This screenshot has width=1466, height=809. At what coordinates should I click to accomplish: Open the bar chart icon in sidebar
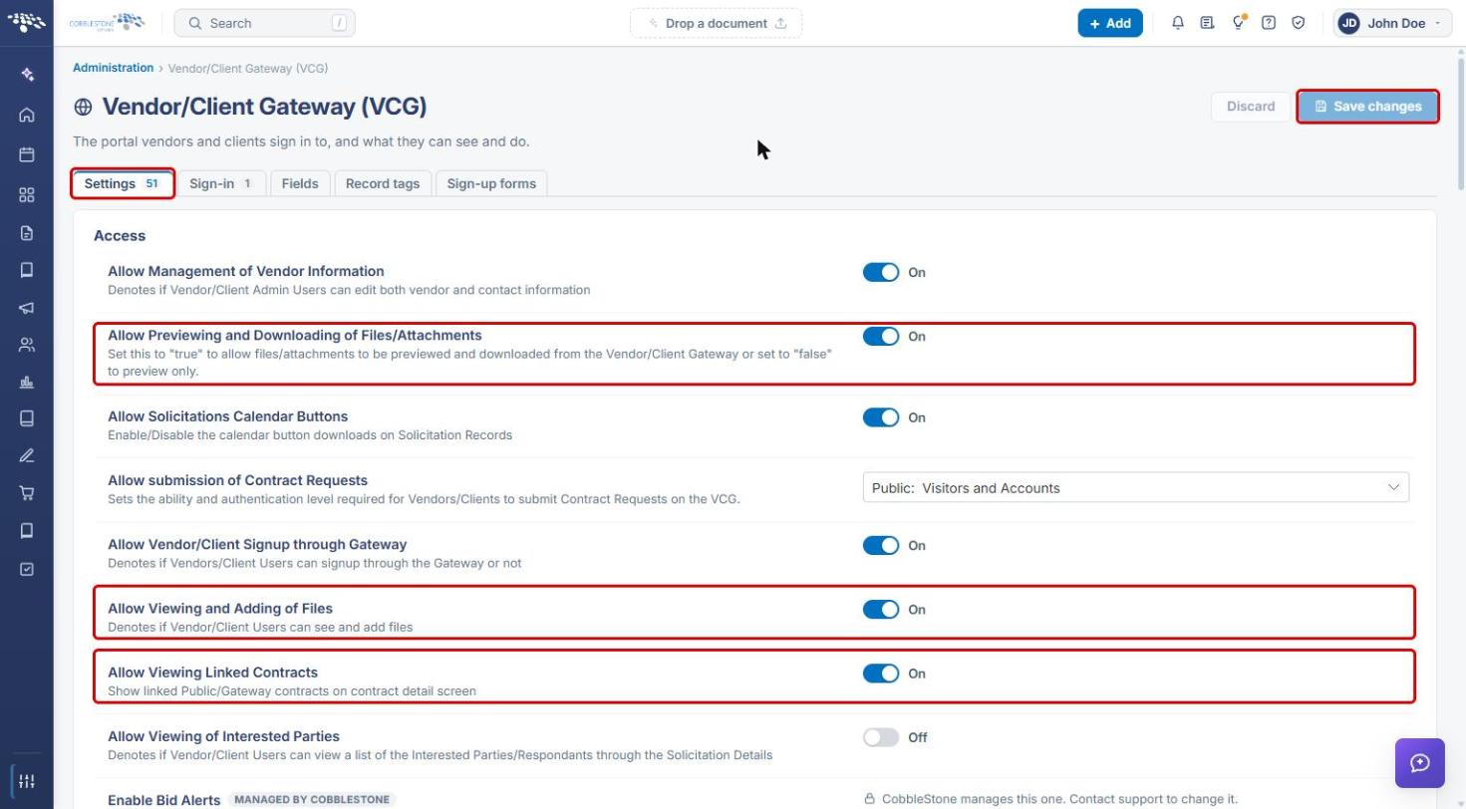[27, 383]
